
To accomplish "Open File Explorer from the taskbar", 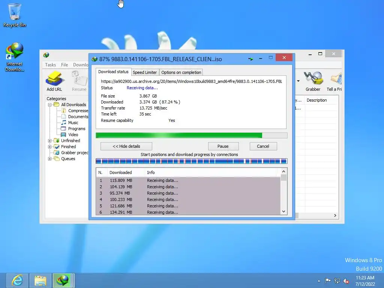I will tap(40, 280).
